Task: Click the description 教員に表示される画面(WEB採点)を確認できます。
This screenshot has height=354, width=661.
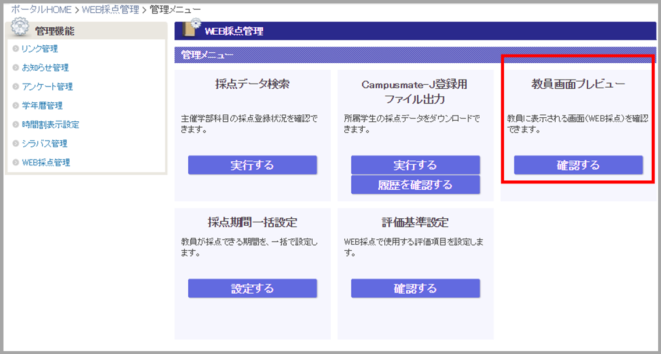Action: [x=577, y=124]
